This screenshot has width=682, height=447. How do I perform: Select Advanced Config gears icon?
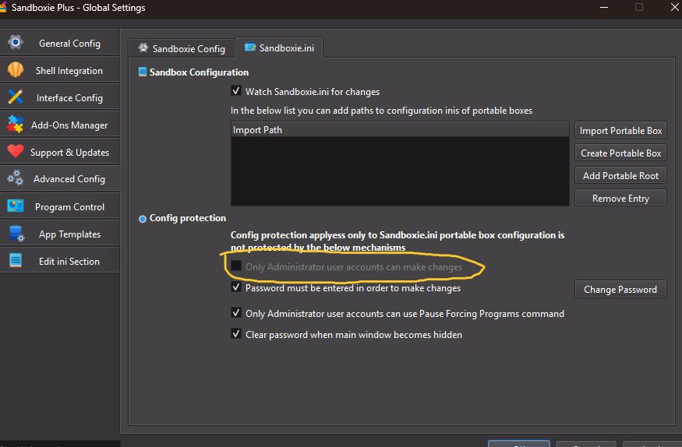pyautogui.click(x=16, y=178)
